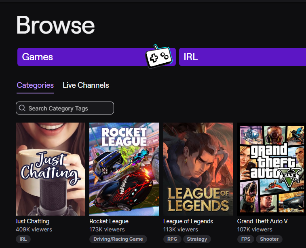Click the League of Legends title link
The width and height of the screenshot is (306, 248).
pos(188,221)
